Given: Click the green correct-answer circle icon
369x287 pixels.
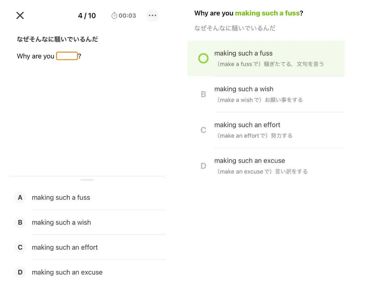Looking at the screenshot, I should (203, 58).
